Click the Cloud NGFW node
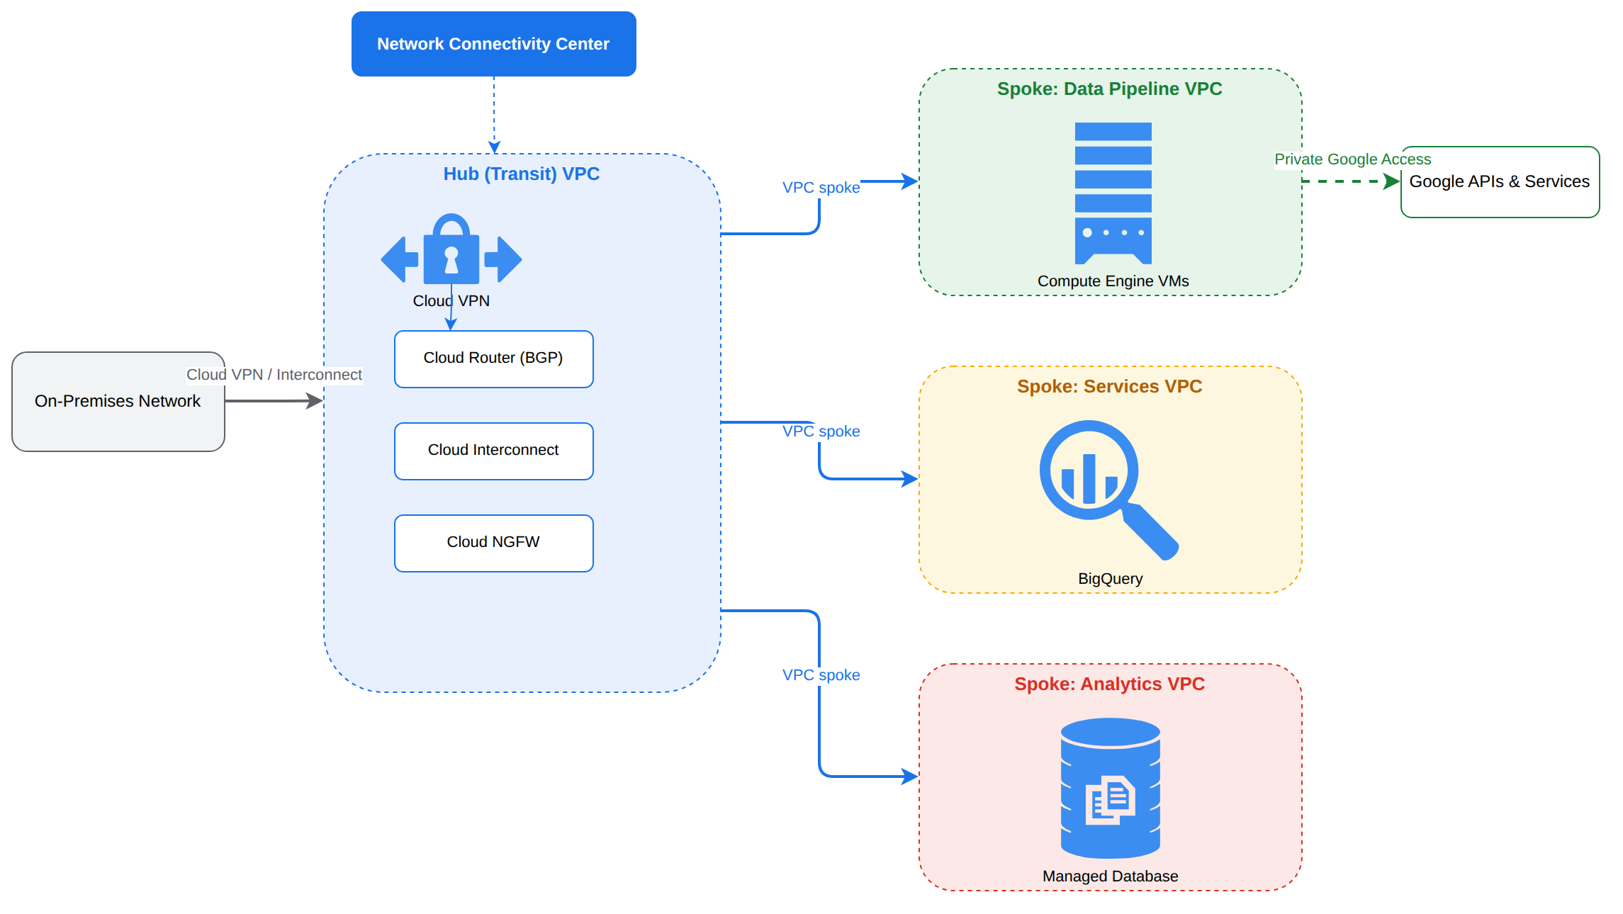Screen dimensions: 1623x914 493,543
